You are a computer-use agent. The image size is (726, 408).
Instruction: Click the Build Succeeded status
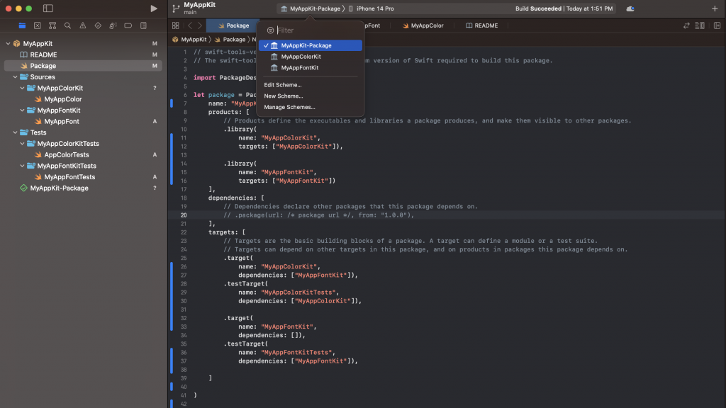tap(538, 8)
